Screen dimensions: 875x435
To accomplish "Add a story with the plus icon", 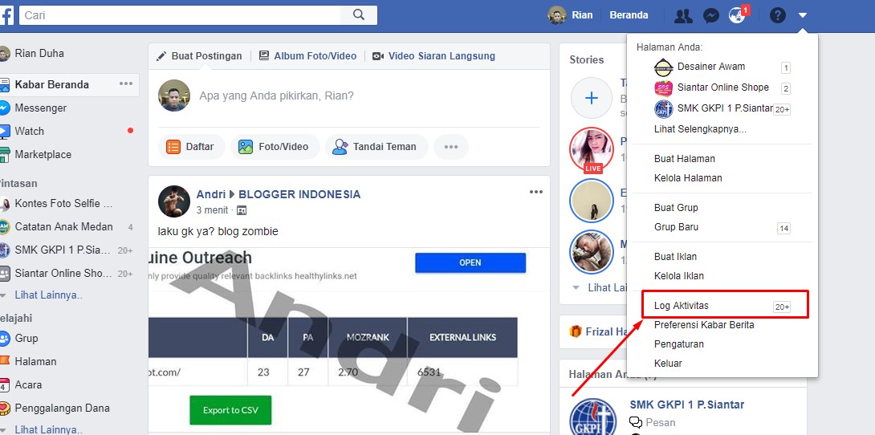I will tap(592, 98).
